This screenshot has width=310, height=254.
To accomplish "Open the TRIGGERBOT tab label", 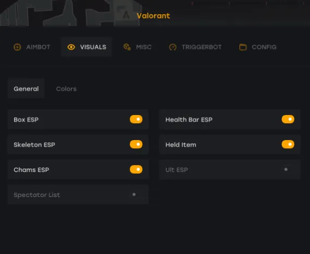I will tap(202, 47).
